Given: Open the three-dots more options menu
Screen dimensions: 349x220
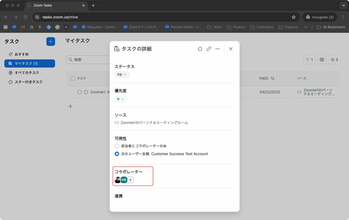Looking at the screenshot, I should point(217,49).
